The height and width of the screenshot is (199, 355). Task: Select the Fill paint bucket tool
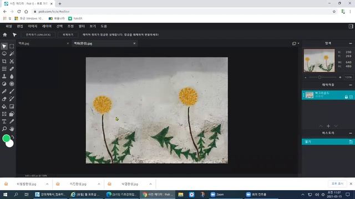click(x=4, y=106)
